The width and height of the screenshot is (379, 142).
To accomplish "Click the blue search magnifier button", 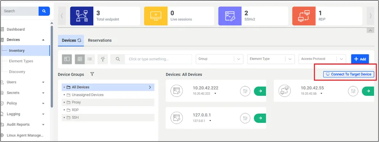I will click(44, 11).
